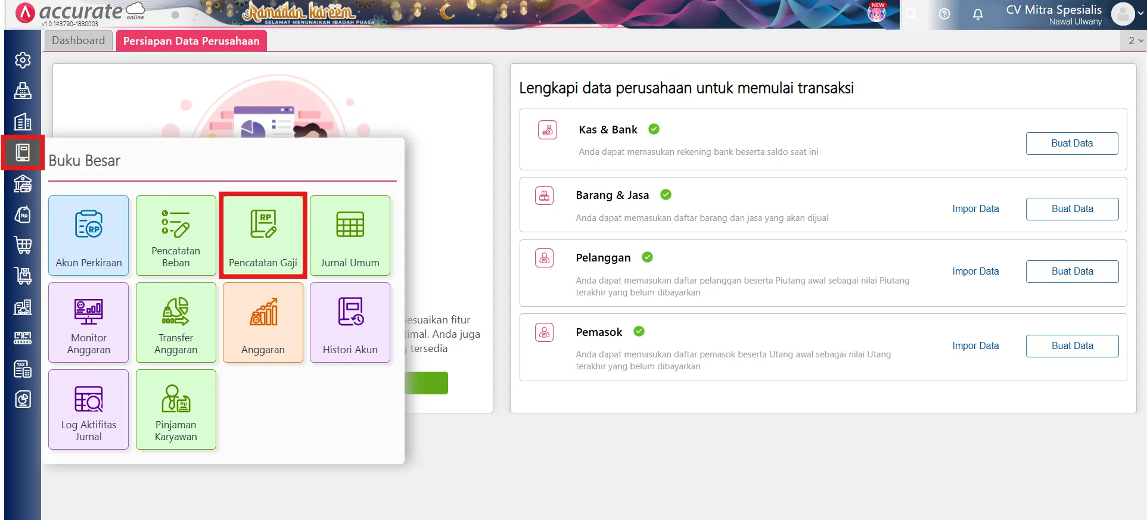The width and height of the screenshot is (1147, 520).
Task: Click the Buku Besar book sidebar icon
Action: coord(23,152)
